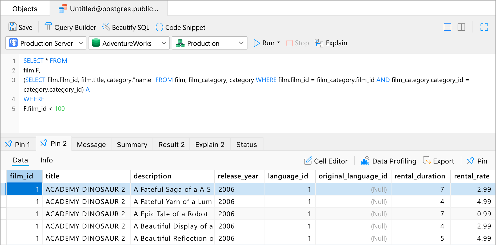Select the Data sub-tab
This screenshot has height=245, width=496.
(21, 160)
